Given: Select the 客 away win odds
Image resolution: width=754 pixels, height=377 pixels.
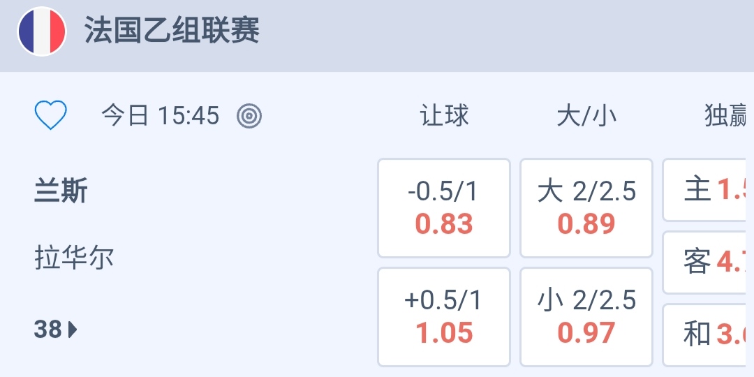Looking at the screenshot, I should [708, 263].
